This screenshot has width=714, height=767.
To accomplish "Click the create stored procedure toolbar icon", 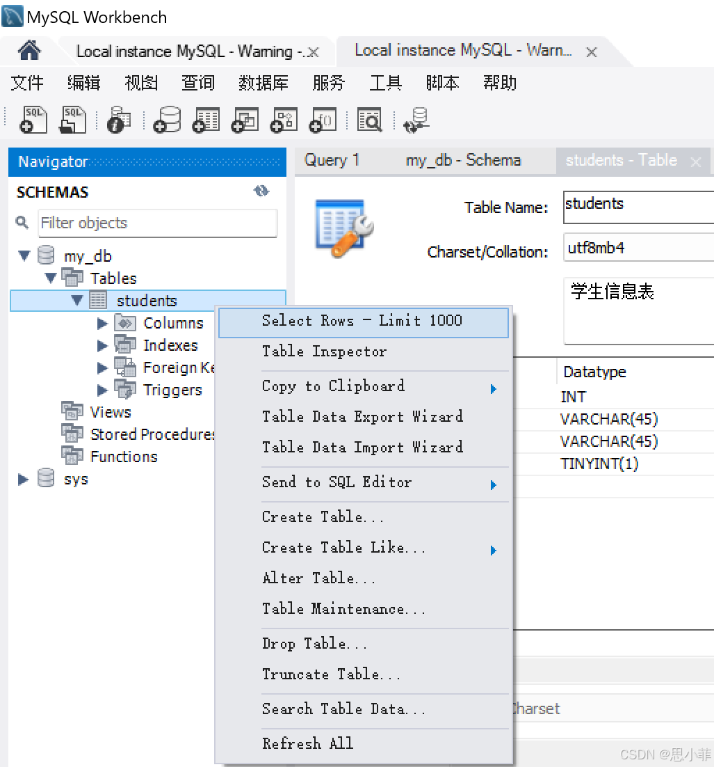I will coord(284,119).
